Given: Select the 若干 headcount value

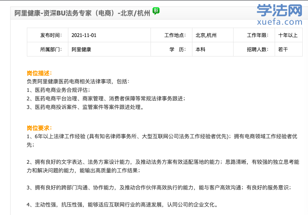Looking at the screenshot, I should pos(283,50).
